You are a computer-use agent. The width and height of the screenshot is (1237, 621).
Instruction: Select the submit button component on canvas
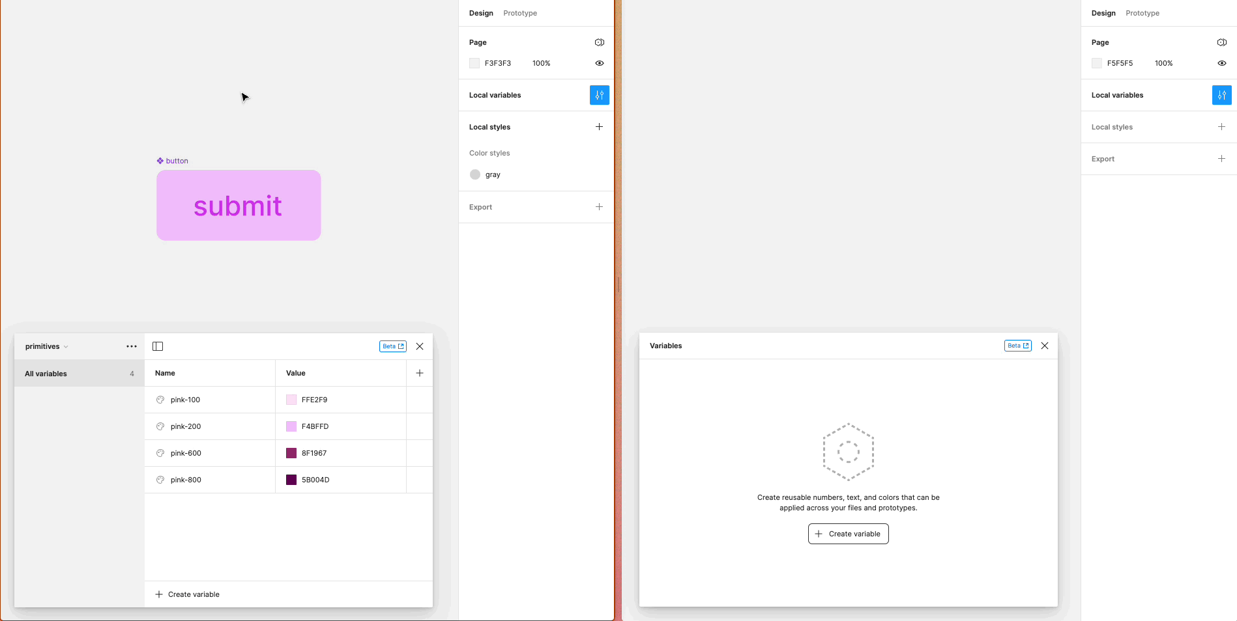(x=239, y=206)
